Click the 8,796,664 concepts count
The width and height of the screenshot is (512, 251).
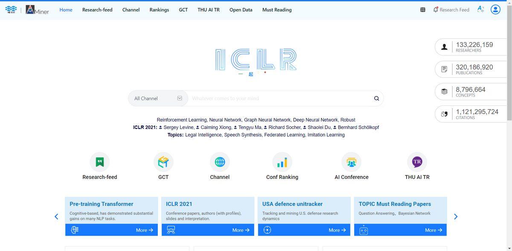coord(471,90)
